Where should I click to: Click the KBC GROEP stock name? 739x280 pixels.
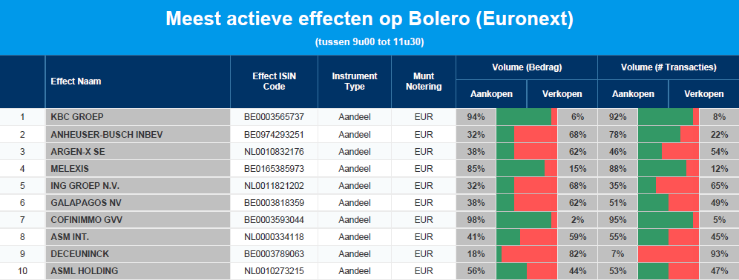click(x=77, y=117)
